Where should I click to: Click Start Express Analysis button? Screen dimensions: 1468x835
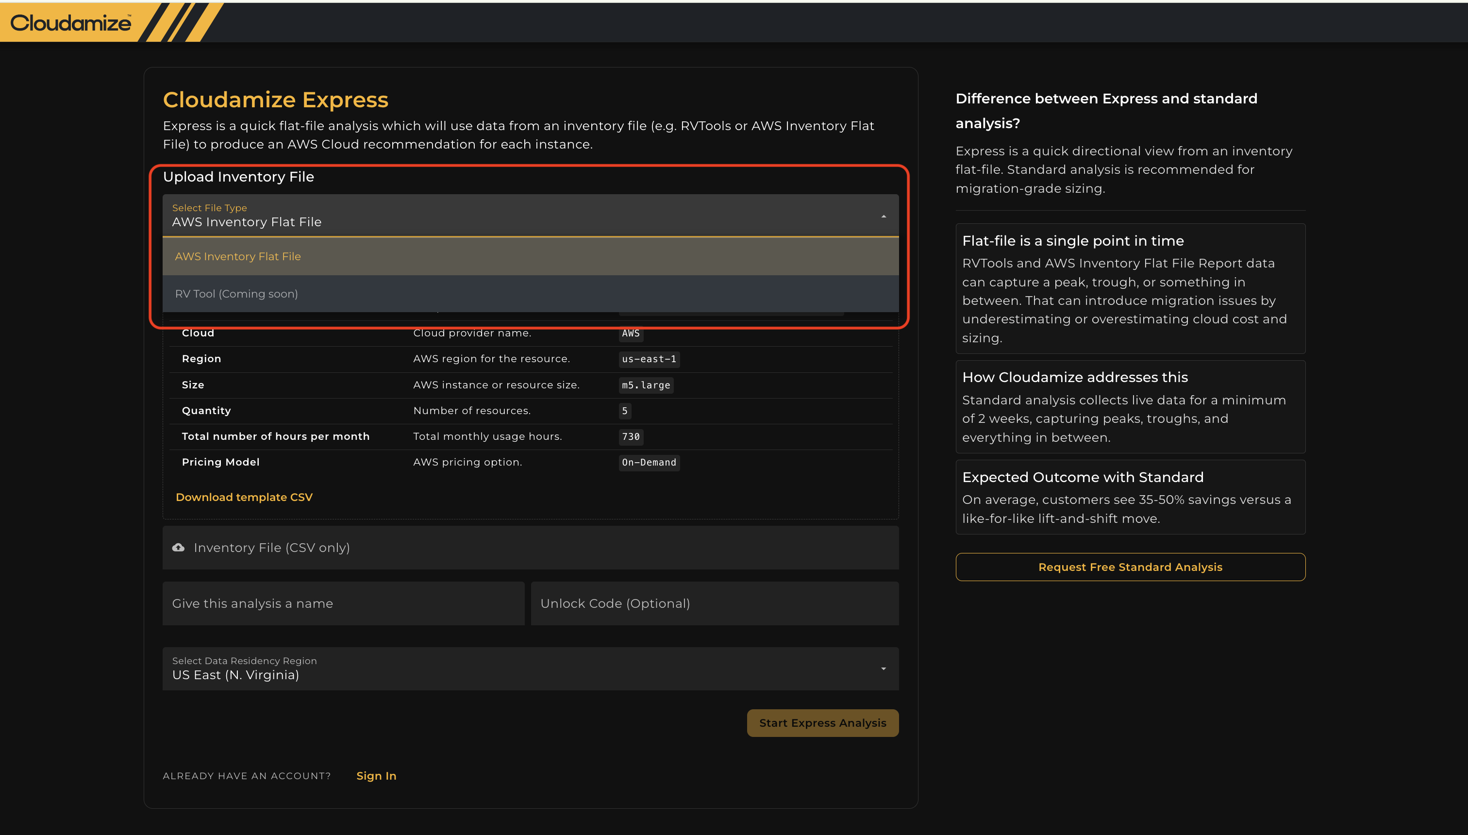(x=822, y=723)
